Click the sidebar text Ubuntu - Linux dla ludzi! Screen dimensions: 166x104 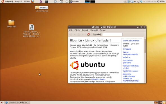(x=131, y=45)
